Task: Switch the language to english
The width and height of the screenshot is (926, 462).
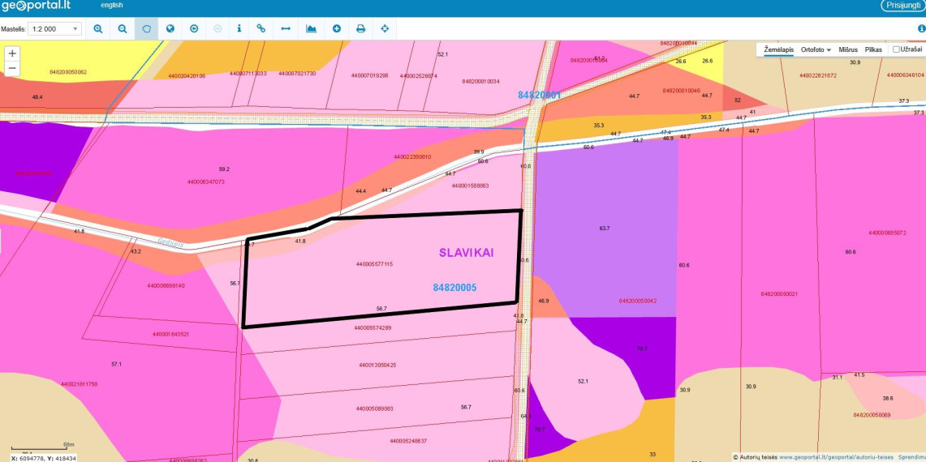Action: click(112, 6)
